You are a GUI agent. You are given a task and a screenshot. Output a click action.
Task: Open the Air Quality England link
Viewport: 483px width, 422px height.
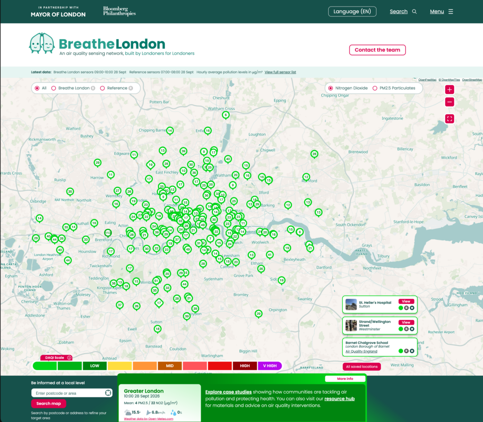(361, 351)
